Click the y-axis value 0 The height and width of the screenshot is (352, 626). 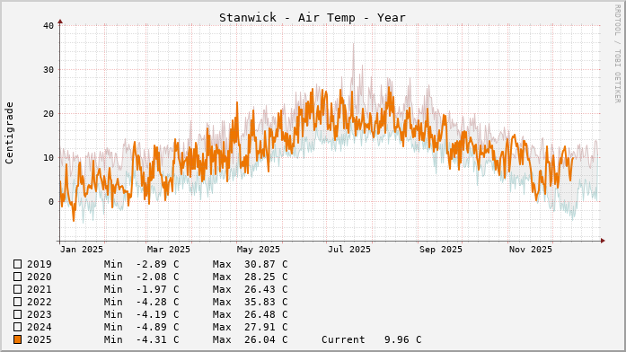click(x=51, y=202)
